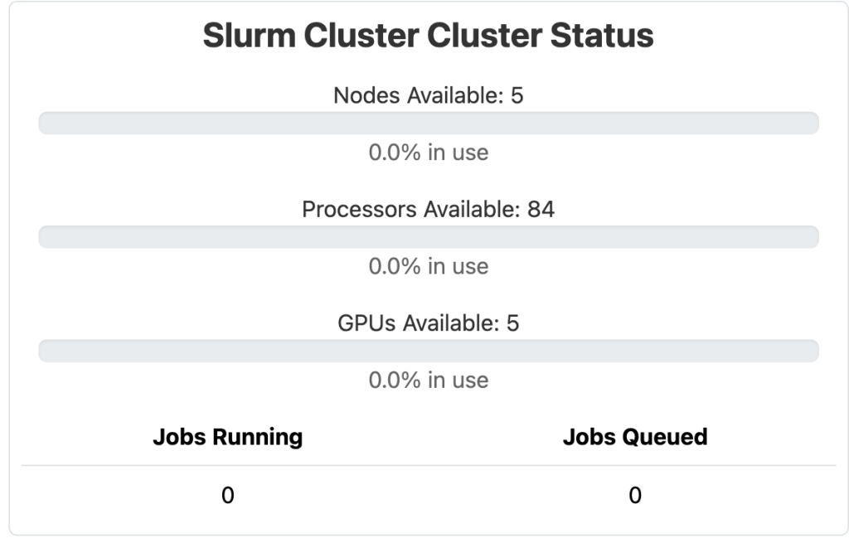Click the 0.0% in use text under Processors Available
The width and height of the screenshot is (849, 538).
429,266
